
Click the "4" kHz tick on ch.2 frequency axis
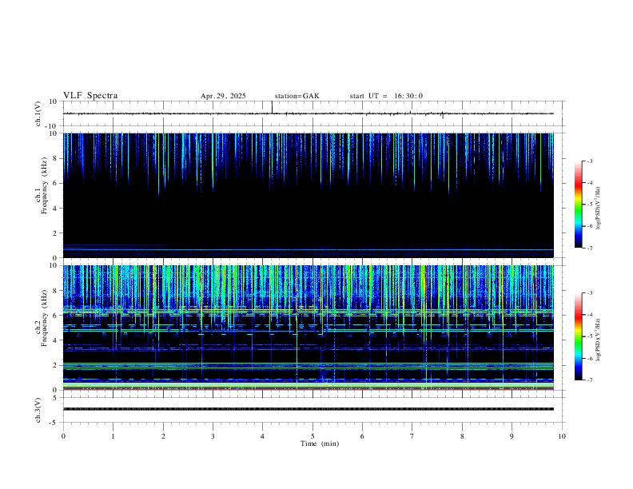tap(56, 340)
